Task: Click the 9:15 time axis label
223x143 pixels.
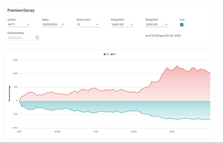Action: point(19,132)
